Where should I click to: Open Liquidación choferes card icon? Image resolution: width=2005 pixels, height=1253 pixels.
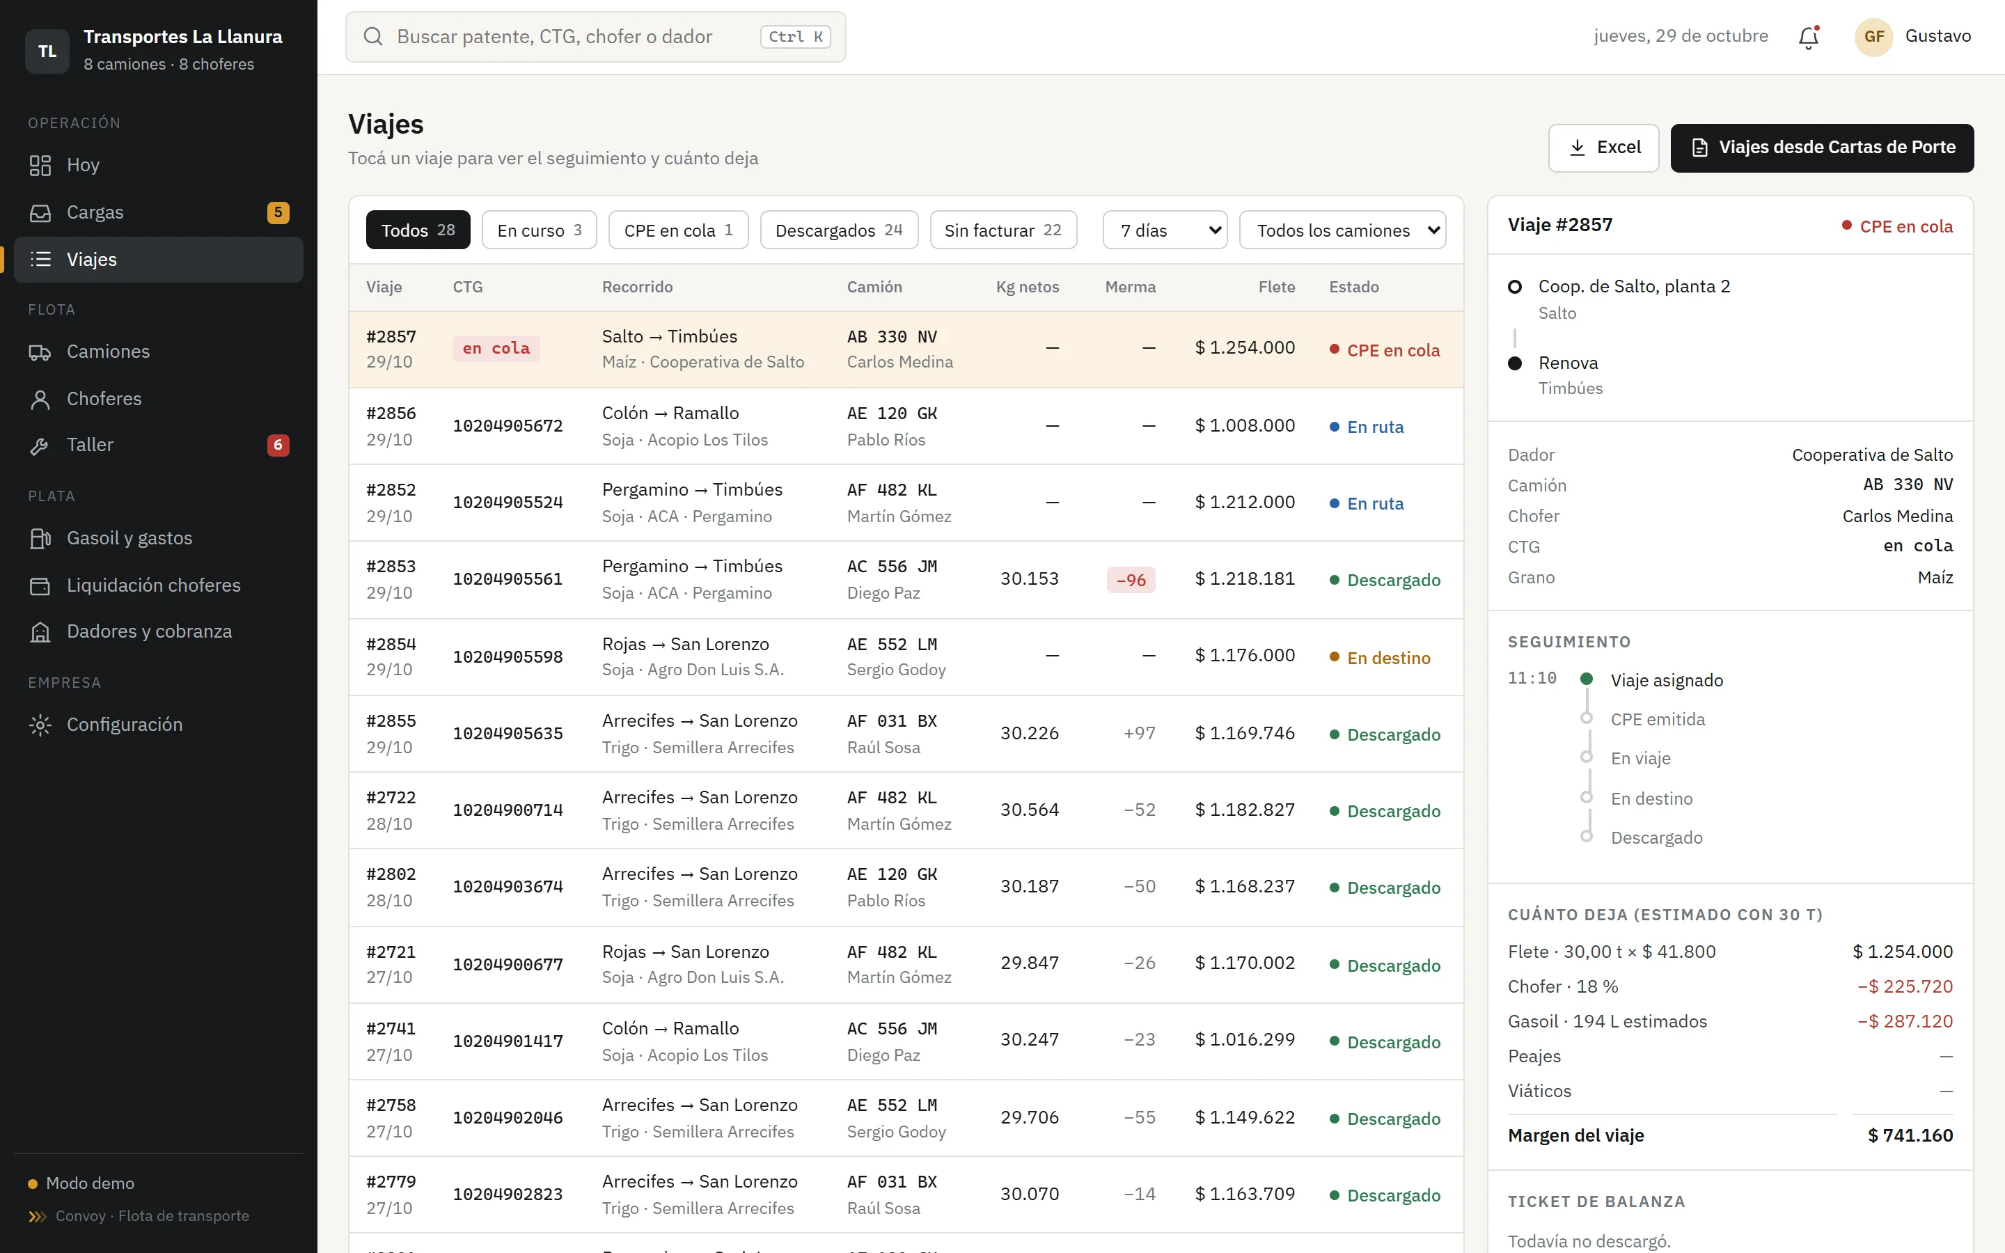[x=40, y=586]
